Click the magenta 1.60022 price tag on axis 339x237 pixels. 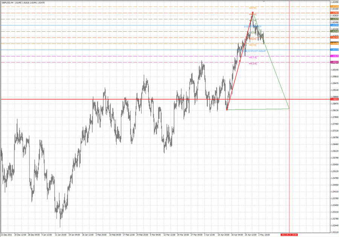point(334,62)
